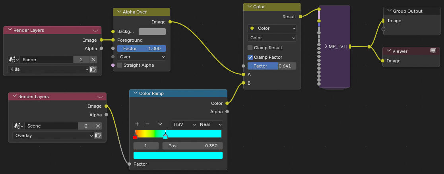This screenshot has width=444, height=174.
Task: Click the Killa node Alpha output socket
Action: click(x=101, y=48)
